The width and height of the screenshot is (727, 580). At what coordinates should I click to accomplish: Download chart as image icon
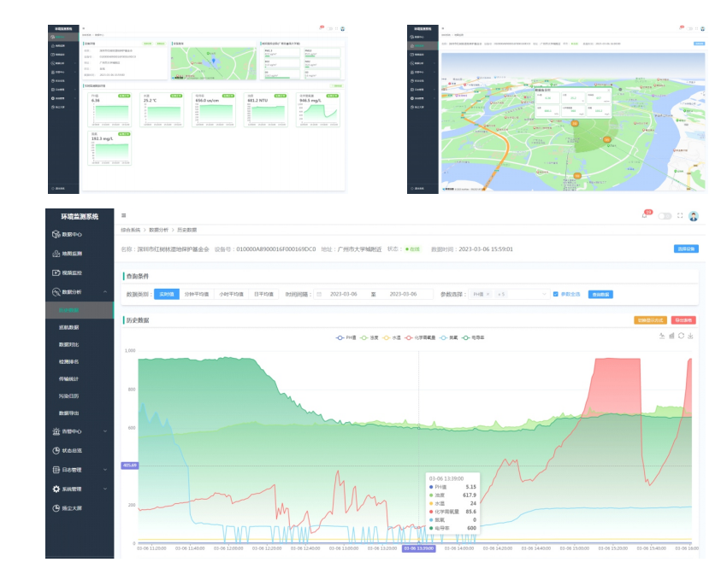pyautogui.click(x=690, y=336)
